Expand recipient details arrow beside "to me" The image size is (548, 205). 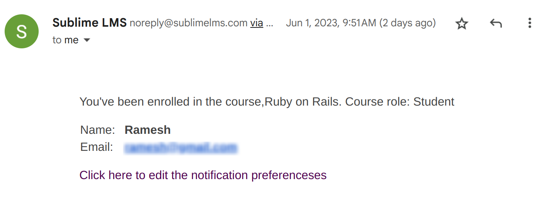pyautogui.click(x=87, y=40)
